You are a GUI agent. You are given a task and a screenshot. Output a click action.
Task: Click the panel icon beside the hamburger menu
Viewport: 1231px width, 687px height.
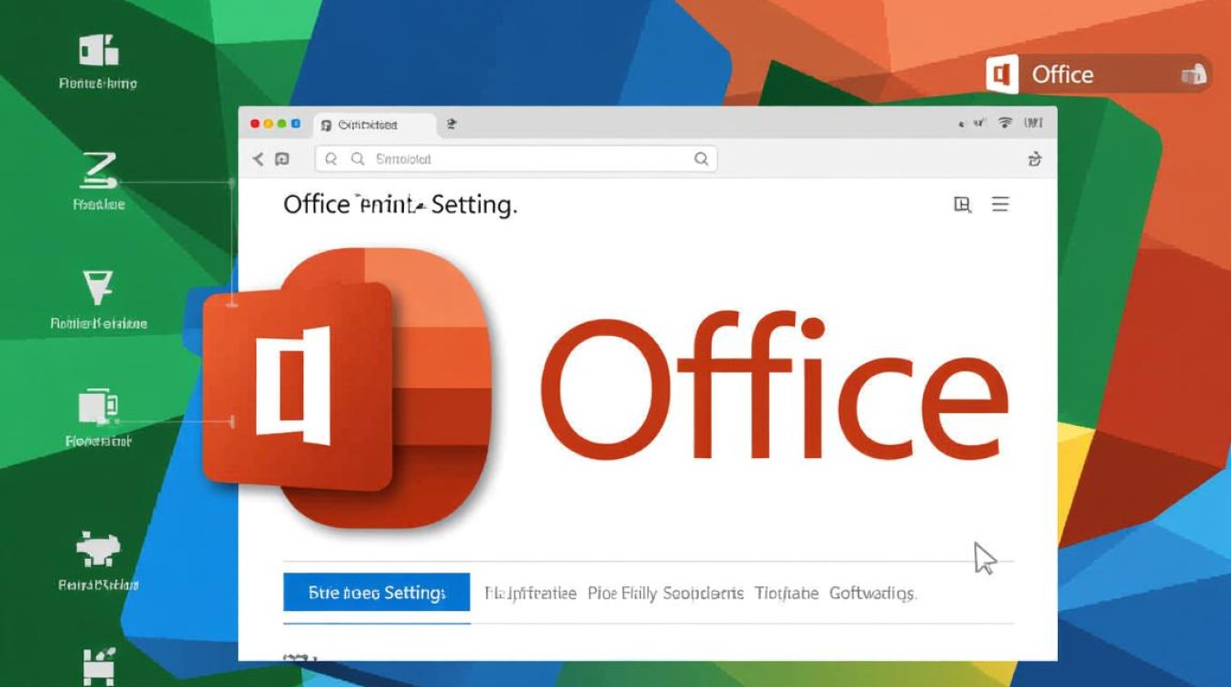click(x=963, y=204)
